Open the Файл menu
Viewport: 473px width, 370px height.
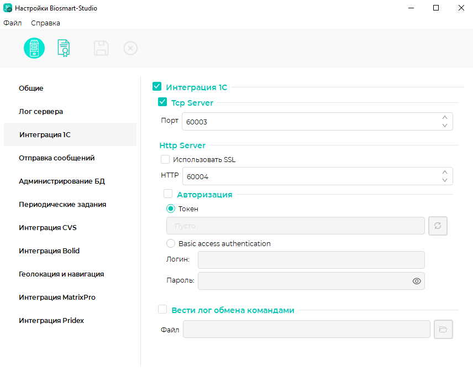12,23
